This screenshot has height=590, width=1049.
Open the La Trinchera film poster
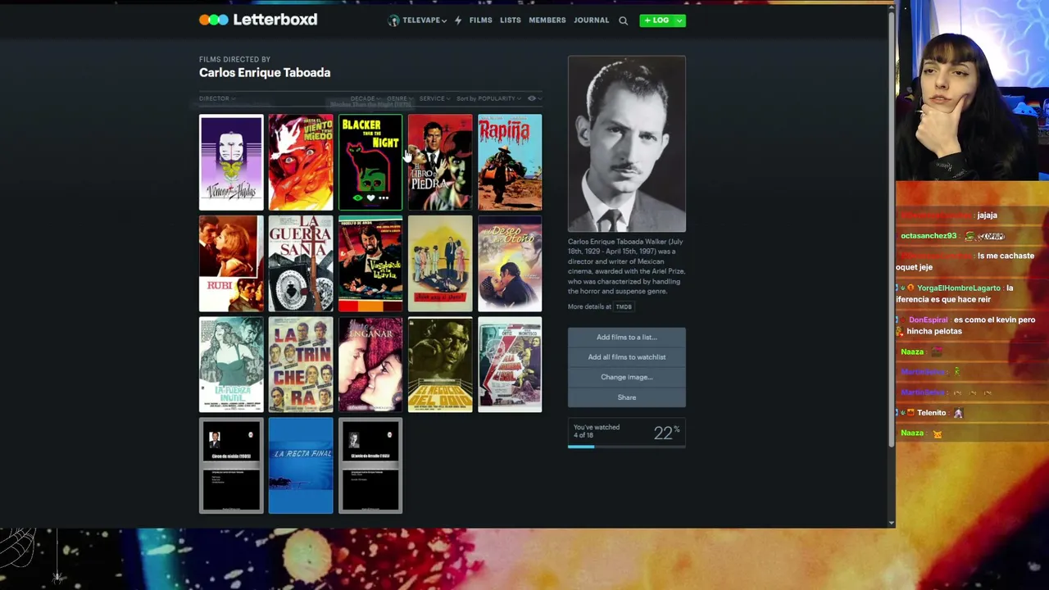tap(301, 365)
